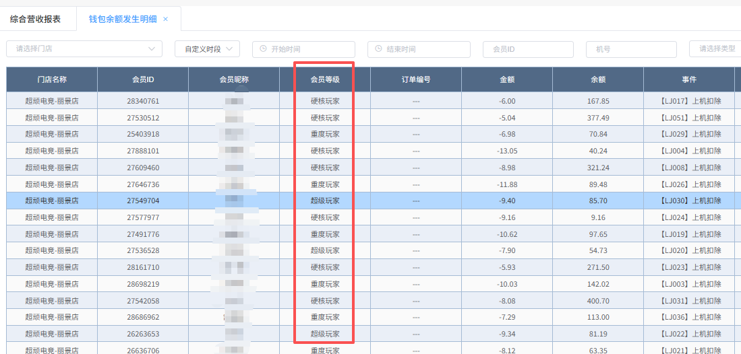Click 硬核玩家 level in 28340761 row

coord(325,100)
